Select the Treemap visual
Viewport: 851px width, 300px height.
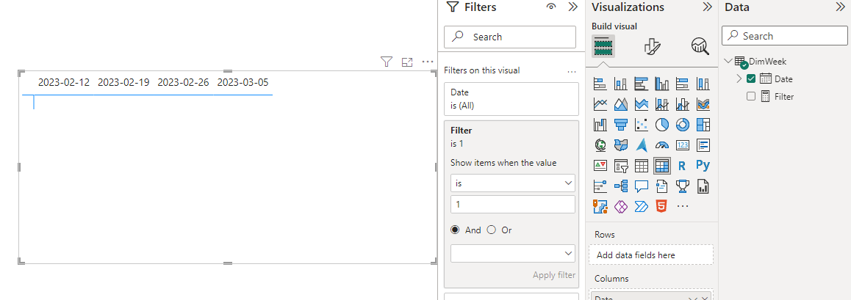coord(703,125)
